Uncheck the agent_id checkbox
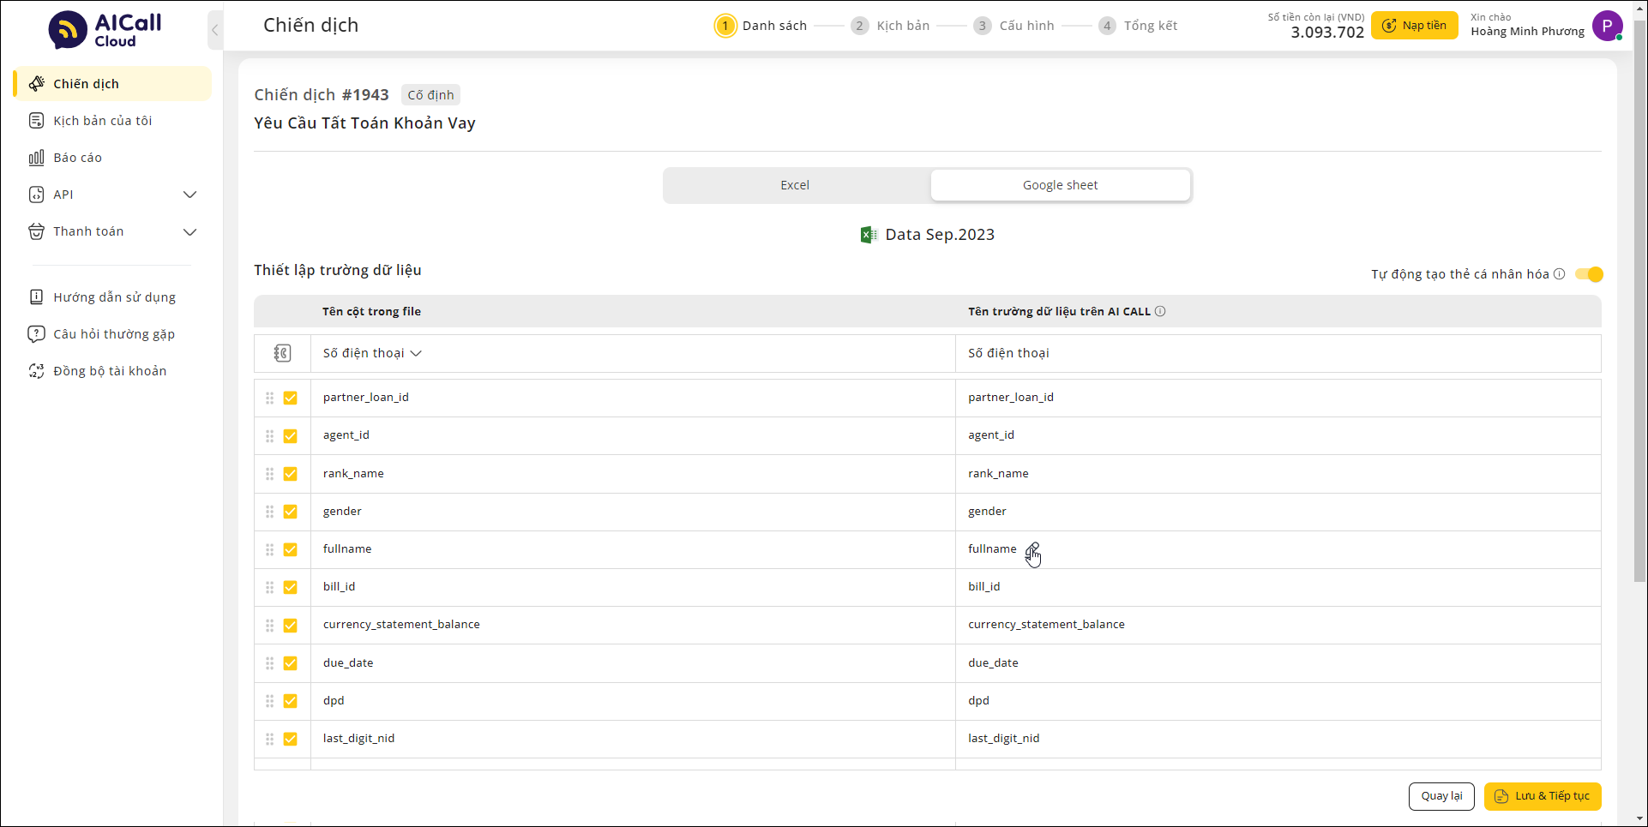The width and height of the screenshot is (1648, 827). 290,436
